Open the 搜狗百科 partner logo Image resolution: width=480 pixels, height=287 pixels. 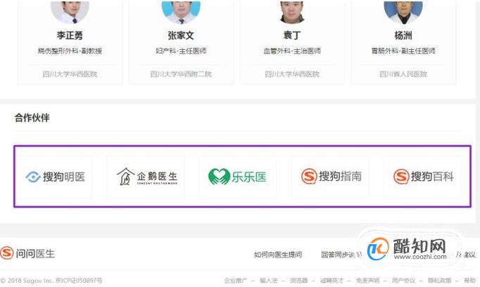pos(422,177)
